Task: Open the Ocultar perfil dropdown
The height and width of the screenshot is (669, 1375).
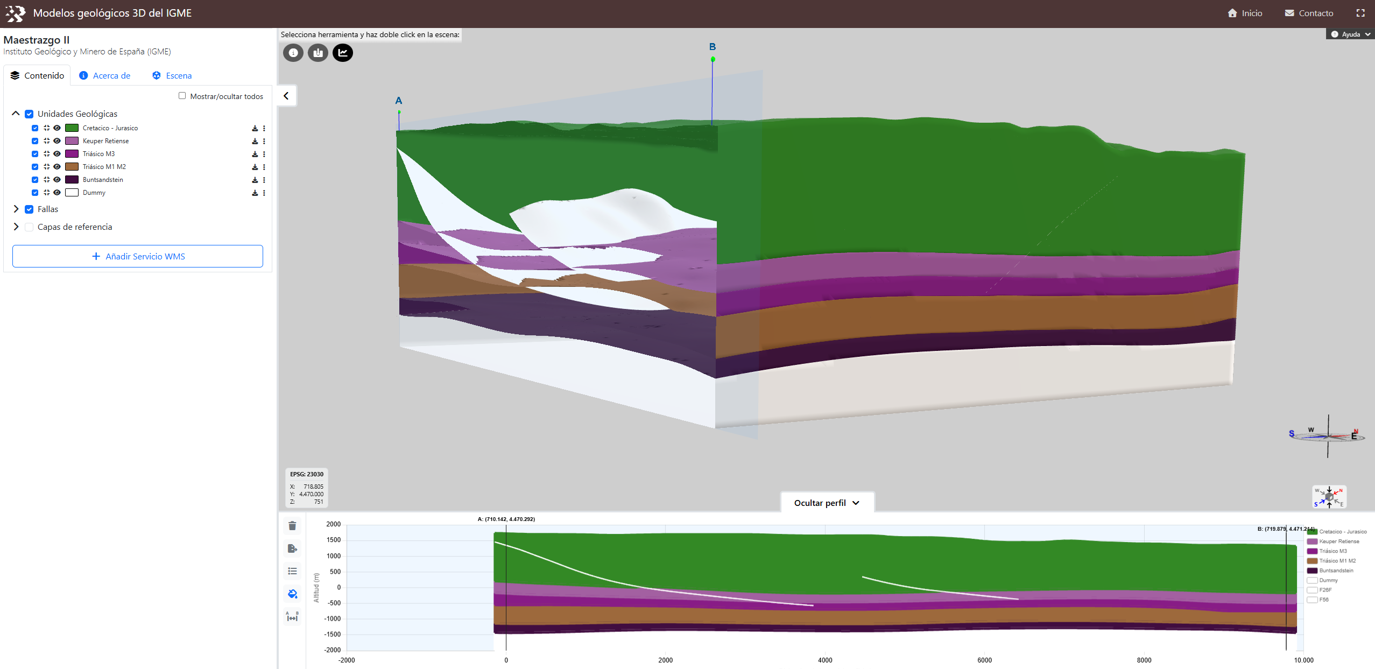Action: tap(827, 502)
